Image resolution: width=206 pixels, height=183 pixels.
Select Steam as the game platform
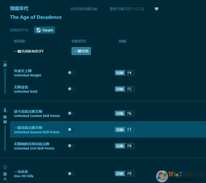[x=45, y=30]
